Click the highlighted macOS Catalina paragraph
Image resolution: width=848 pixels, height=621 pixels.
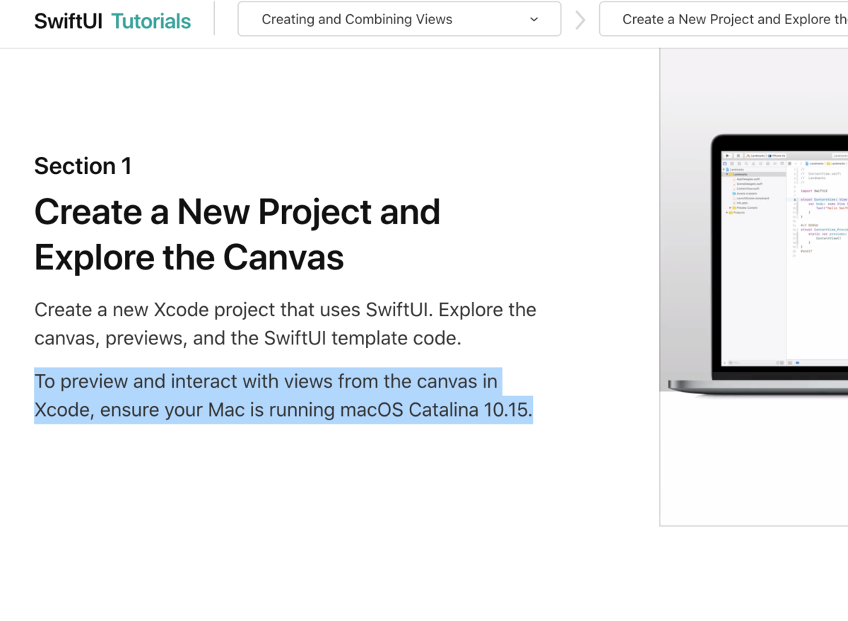(x=283, y=395)
